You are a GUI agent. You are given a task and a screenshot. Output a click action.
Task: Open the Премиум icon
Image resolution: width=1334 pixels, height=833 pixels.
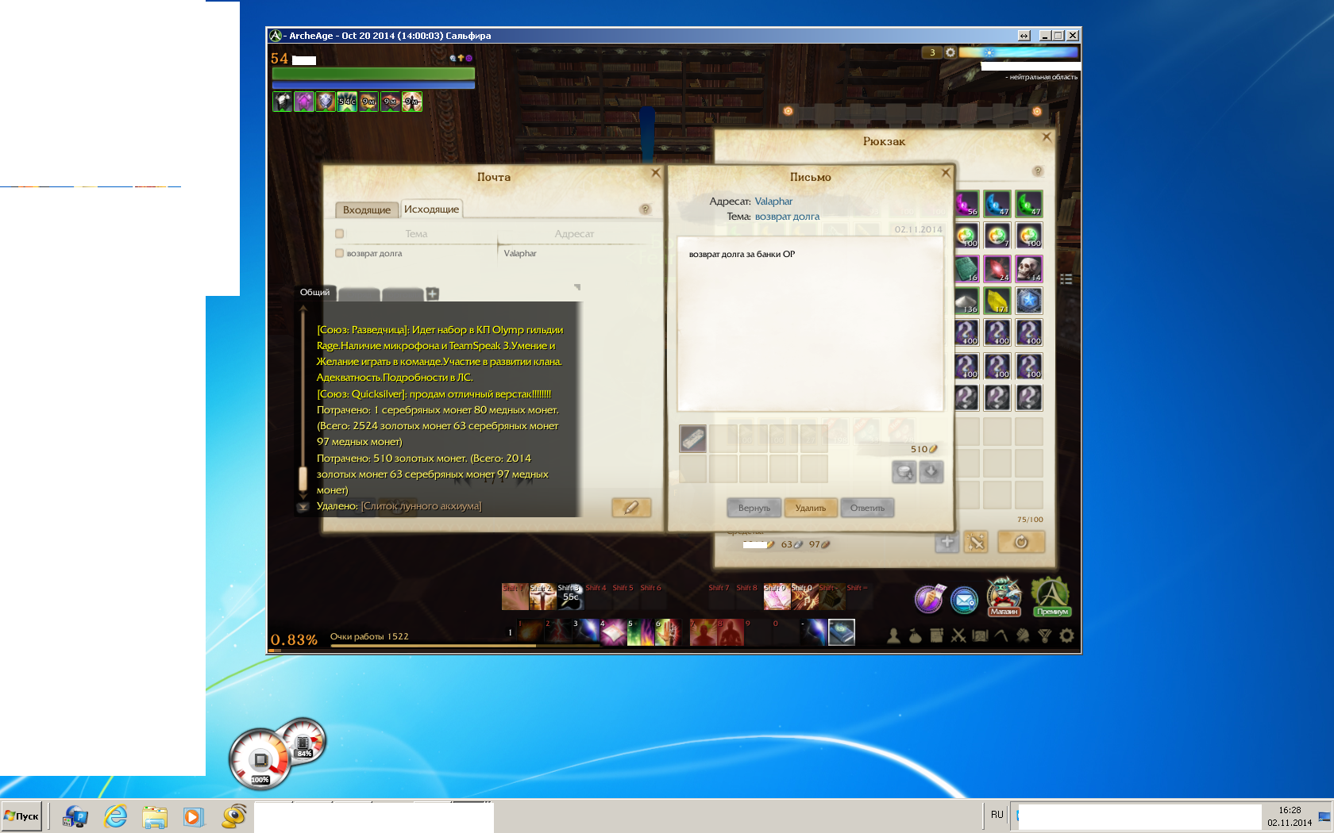pos(1051,597)
